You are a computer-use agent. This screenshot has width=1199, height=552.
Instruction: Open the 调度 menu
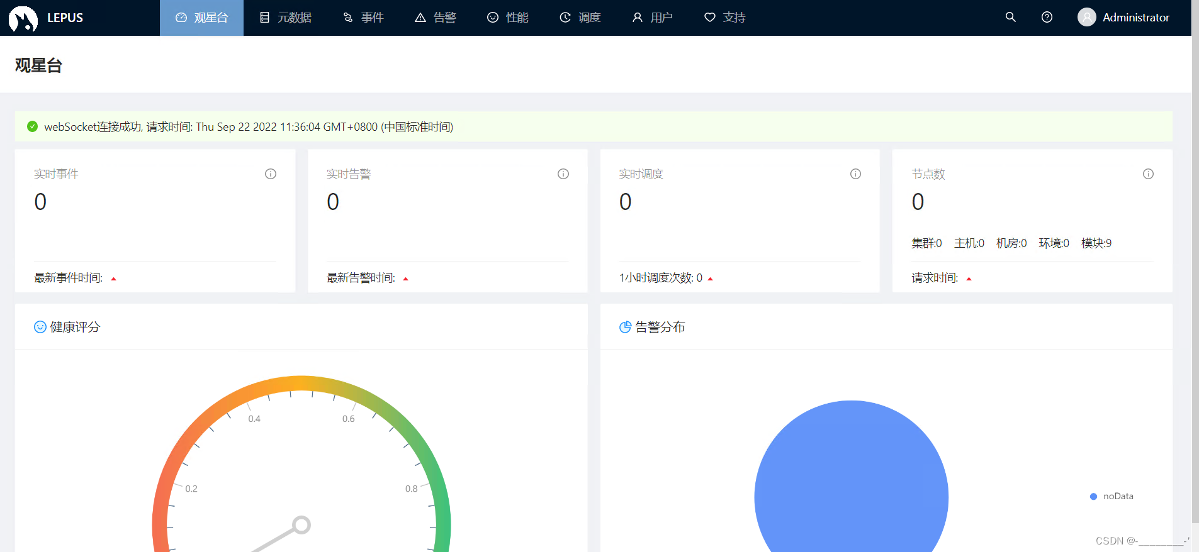(x=580, y=18)
